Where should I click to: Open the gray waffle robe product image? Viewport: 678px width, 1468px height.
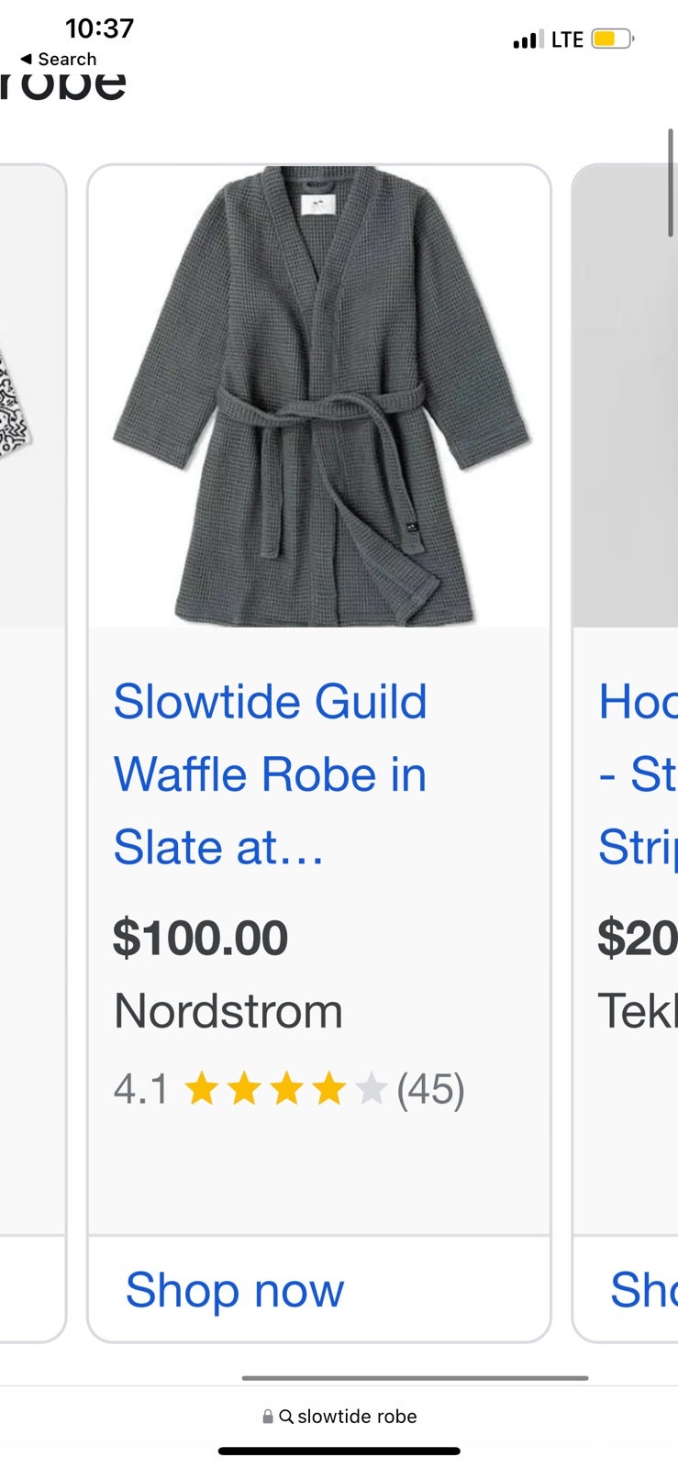click(319, 396)
